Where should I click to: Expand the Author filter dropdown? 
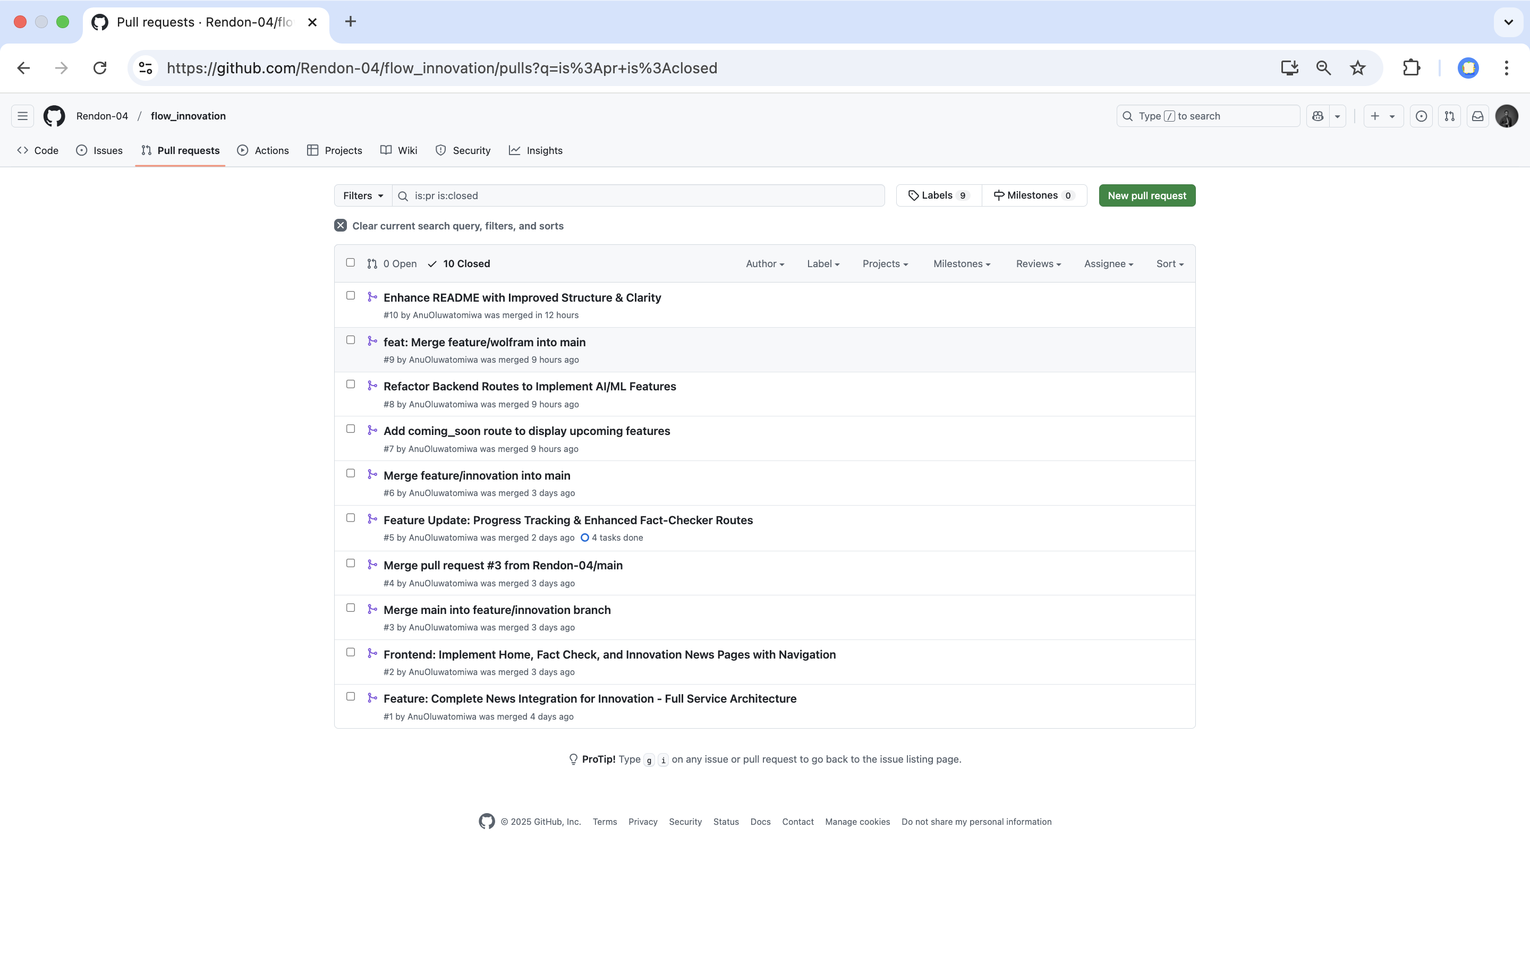(764, 263)
